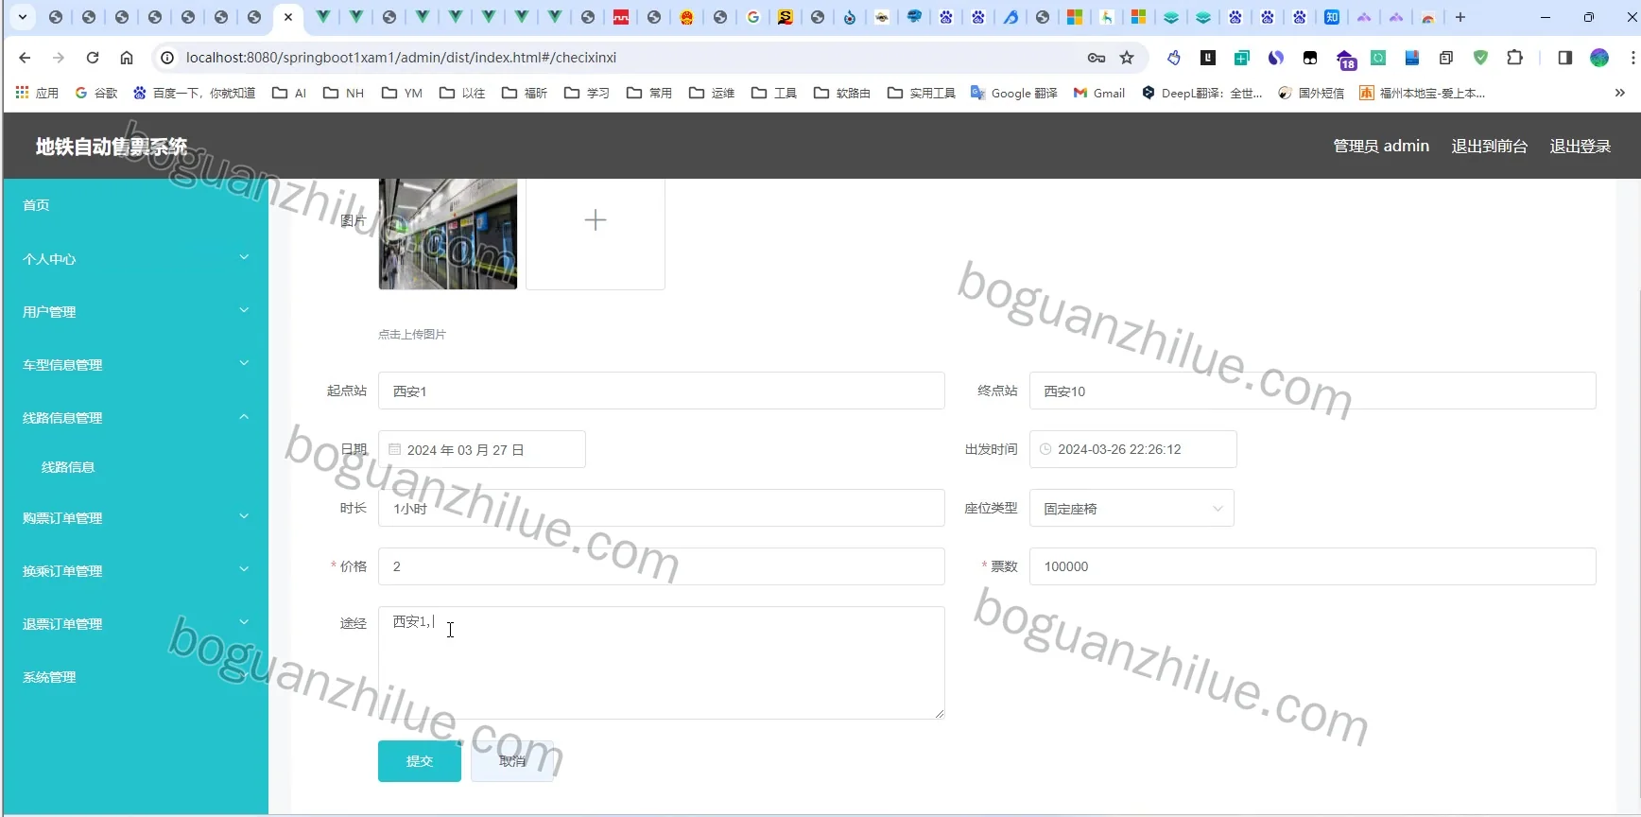Expand the 换乘订单管理 sidebar menu
The width and height of the screenshot is (1641, 817).
136,570
